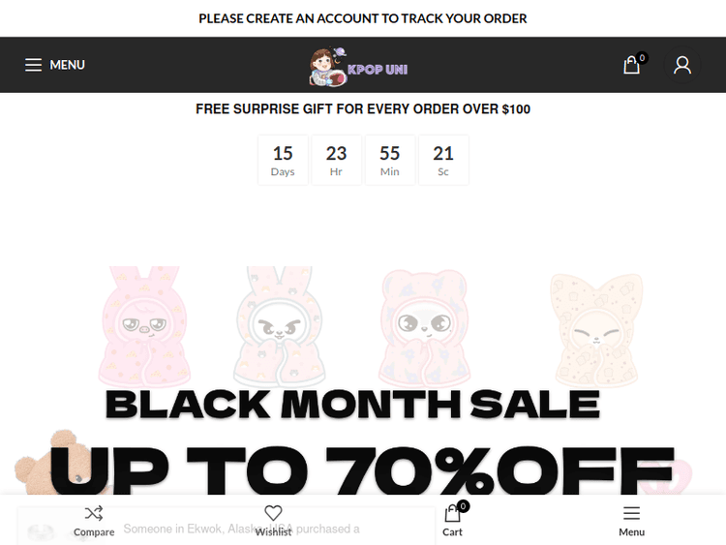This screenshot has width=726, height=545.
Task: Click the Hr countdown box
Action: coord(336,160)
